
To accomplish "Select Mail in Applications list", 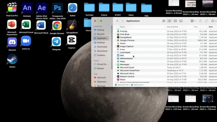I will [x=166, y=56].
